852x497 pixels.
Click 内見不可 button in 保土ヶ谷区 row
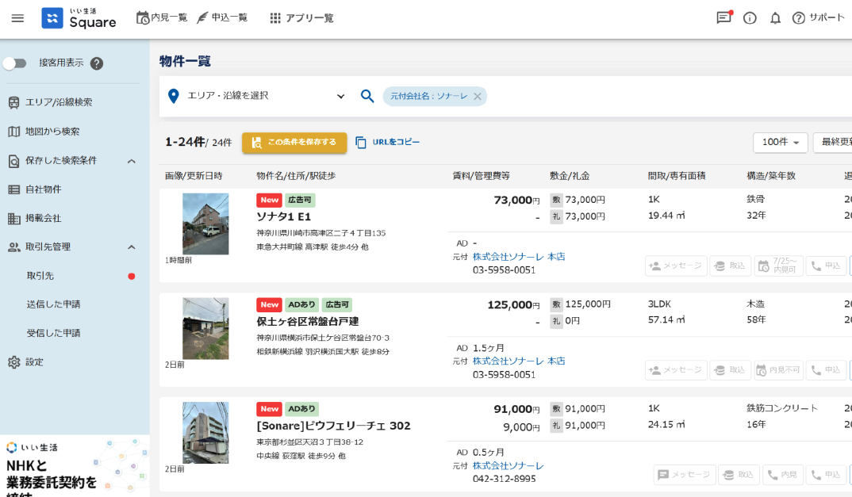pos(779,370)
